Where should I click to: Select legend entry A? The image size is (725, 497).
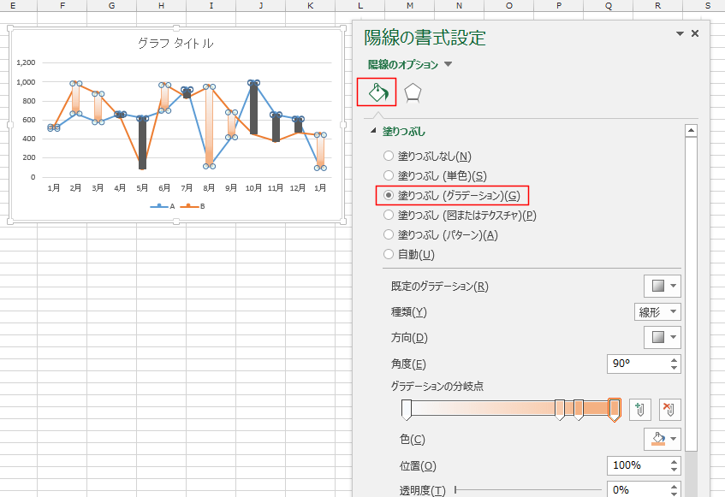[163, 206]
